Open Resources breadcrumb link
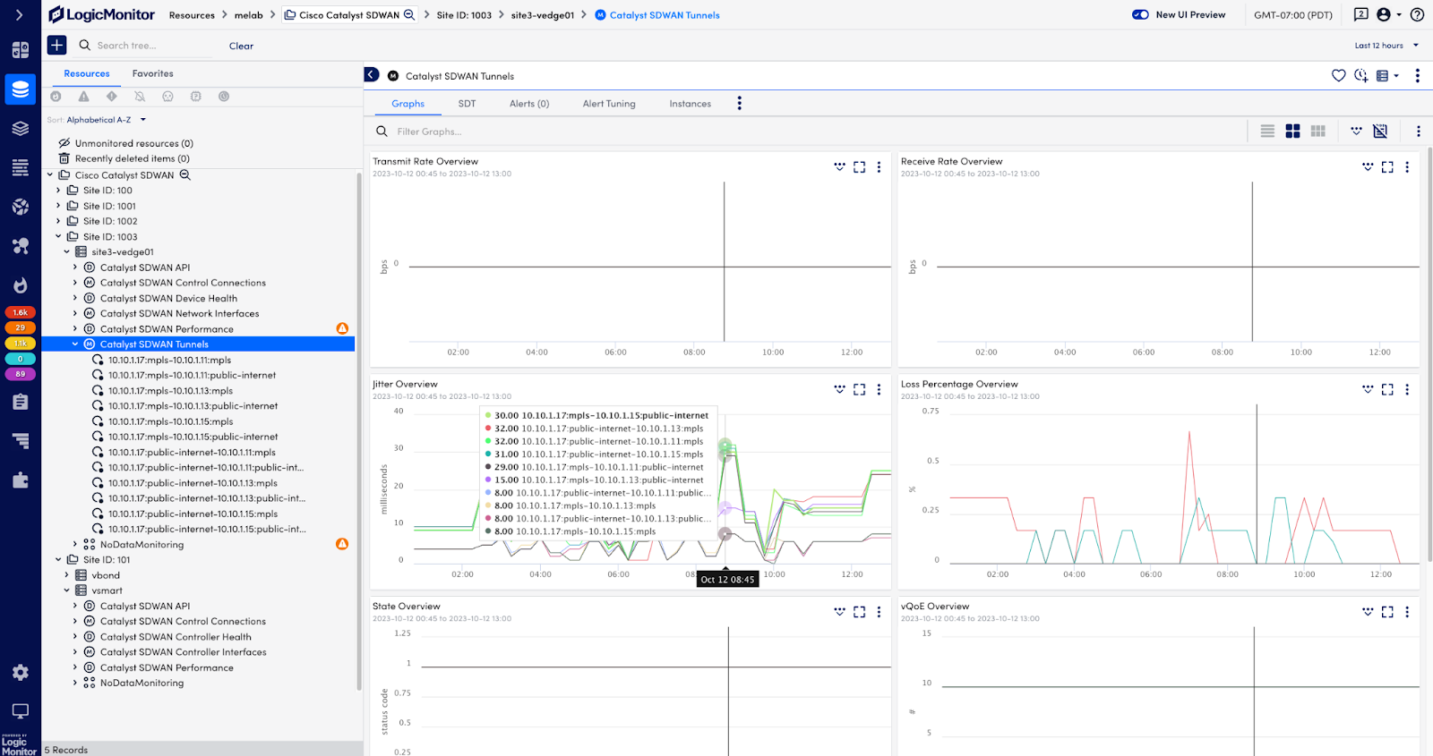 192,15
